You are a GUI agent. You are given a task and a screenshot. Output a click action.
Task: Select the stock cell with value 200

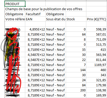coord(76,90)
